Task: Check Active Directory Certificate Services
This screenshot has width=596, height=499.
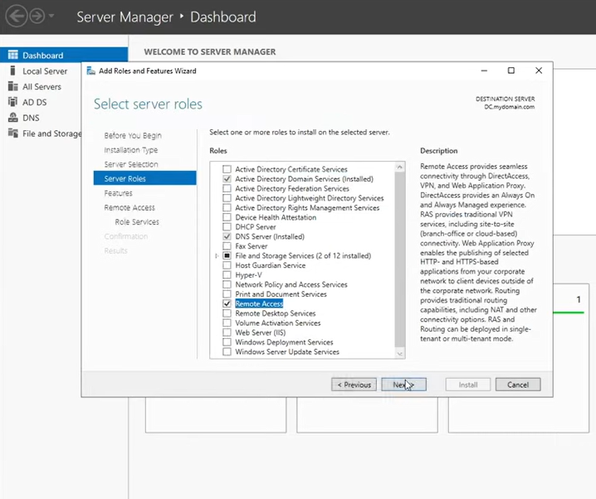Action: coord(227,169)
